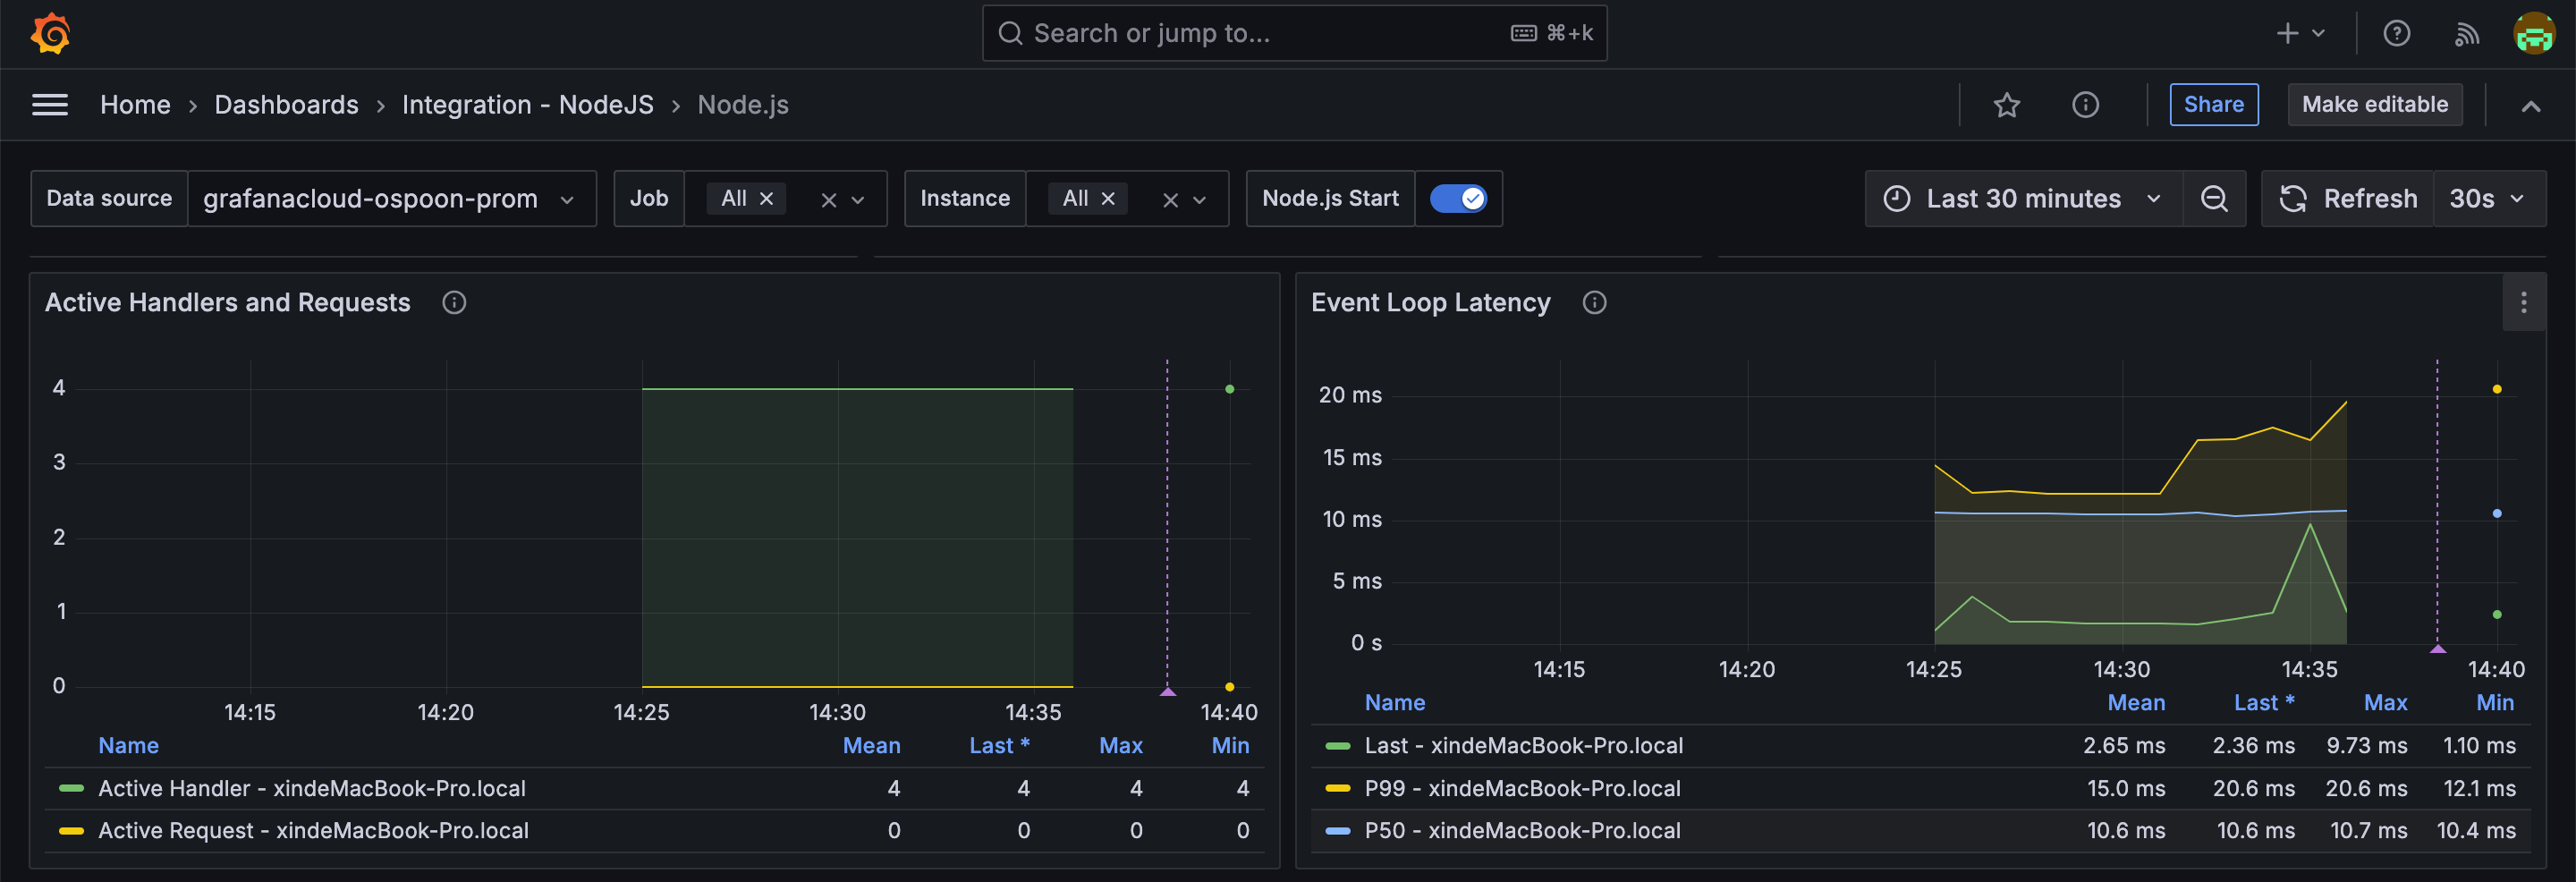Viewport: 2576px width, 882px height.
Task: Click the Active Handlers and Requests panel title
Action: click(227, 302)
